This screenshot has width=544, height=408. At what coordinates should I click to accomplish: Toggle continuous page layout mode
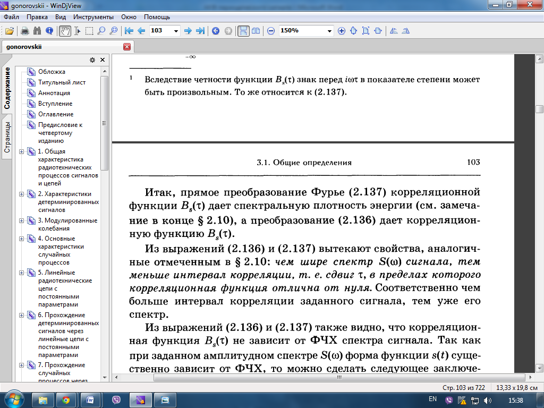[243, 31]
